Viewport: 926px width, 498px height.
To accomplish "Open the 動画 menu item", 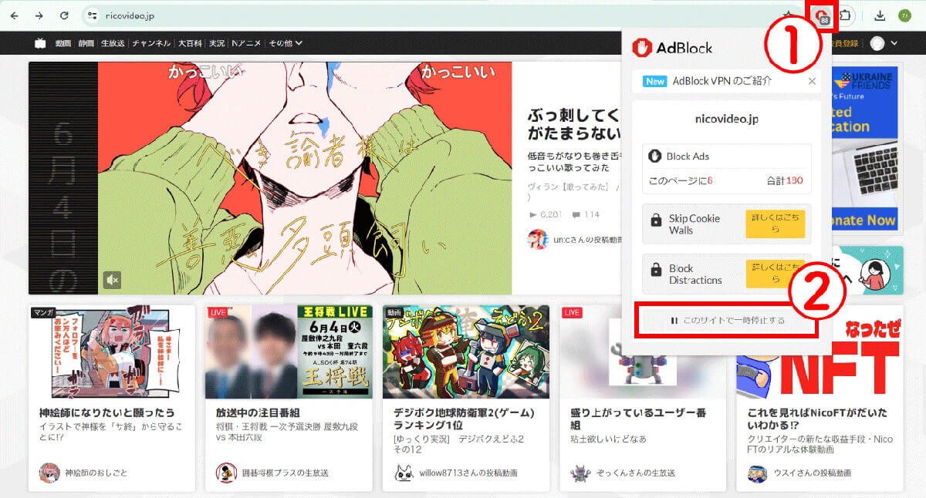I will coord(63,43).
